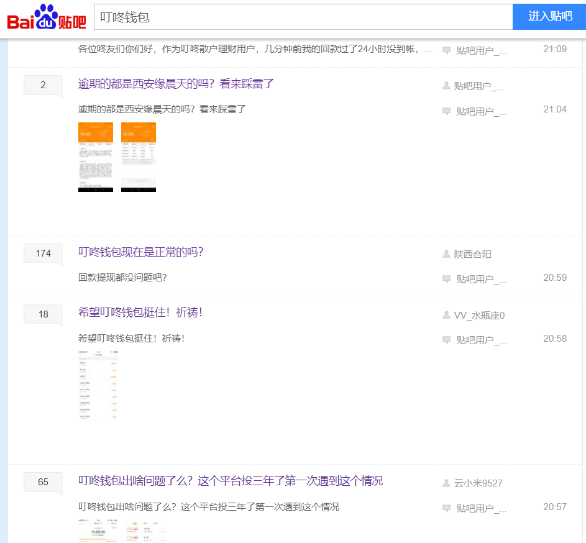Image resolution: width=586 pixels, height=543 pixels.
Task: Open thread 逾期的都是西安缘晨天的吗？看来踩雷了
Action: tap(176, 84)
